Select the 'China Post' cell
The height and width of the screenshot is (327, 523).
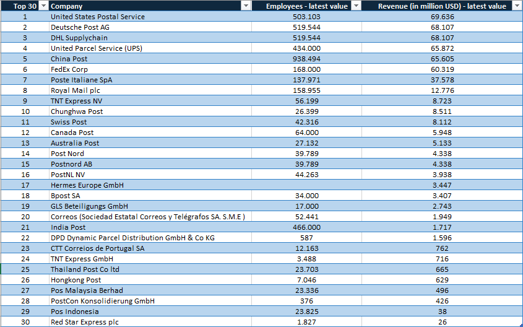click(x=150, y=59)
